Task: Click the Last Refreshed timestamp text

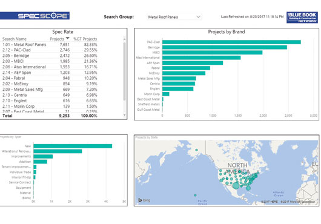Action: coord(252,17)
